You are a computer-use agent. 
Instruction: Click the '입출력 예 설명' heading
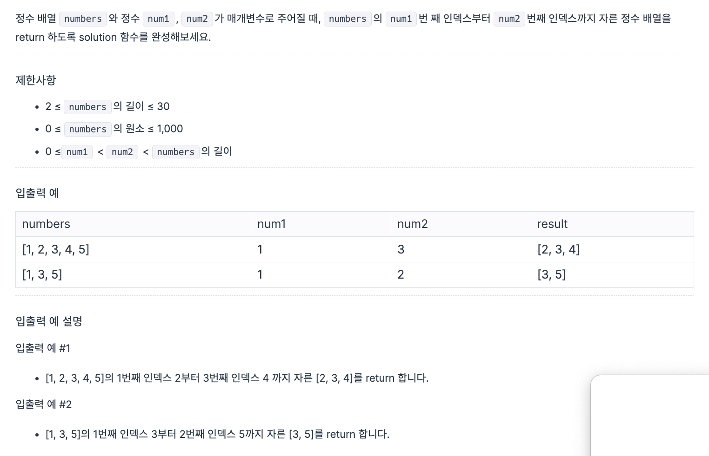(x=49, y=321)
